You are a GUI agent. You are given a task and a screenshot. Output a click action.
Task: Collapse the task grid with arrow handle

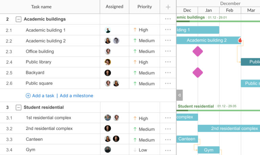coord(179,95)
